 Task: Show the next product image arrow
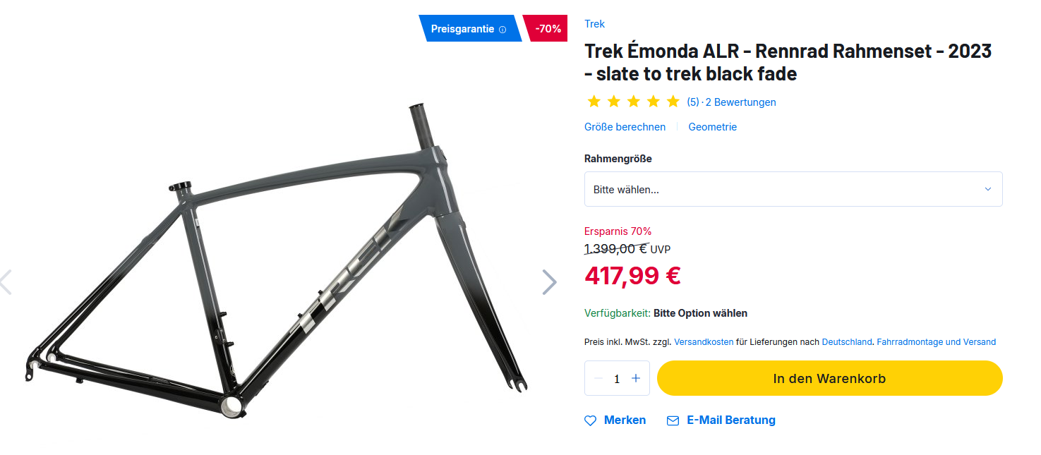549,282
